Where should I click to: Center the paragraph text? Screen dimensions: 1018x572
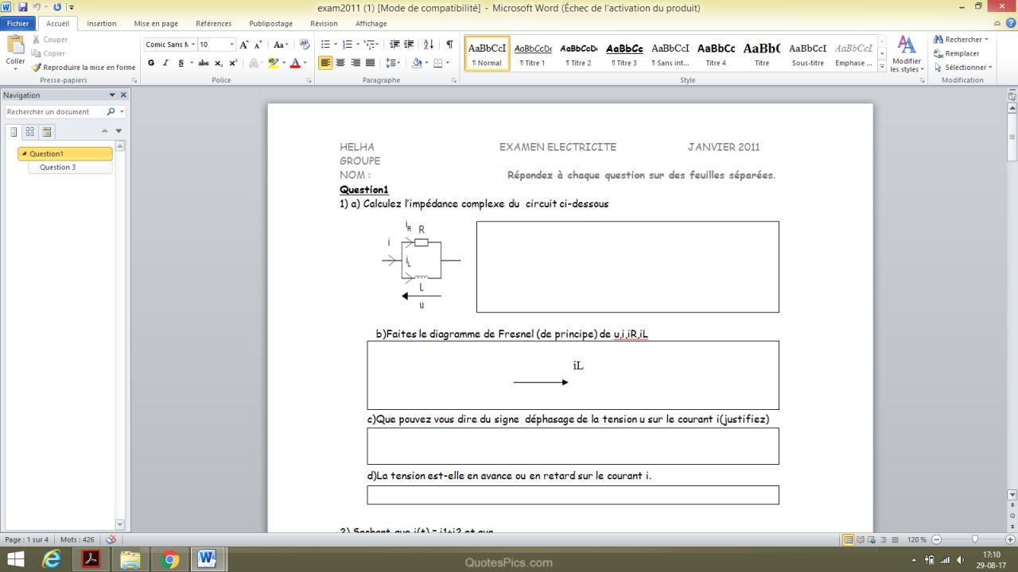click(x=340, y=63)
